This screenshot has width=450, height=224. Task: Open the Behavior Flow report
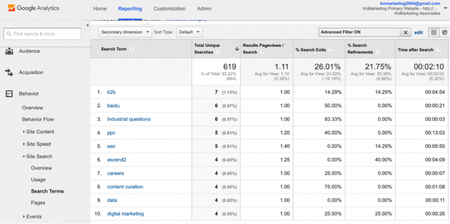coord(38,120)
